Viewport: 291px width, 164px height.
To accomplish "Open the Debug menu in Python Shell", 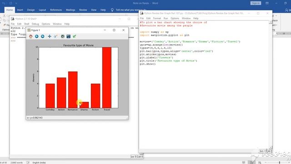I will point(35,24).
